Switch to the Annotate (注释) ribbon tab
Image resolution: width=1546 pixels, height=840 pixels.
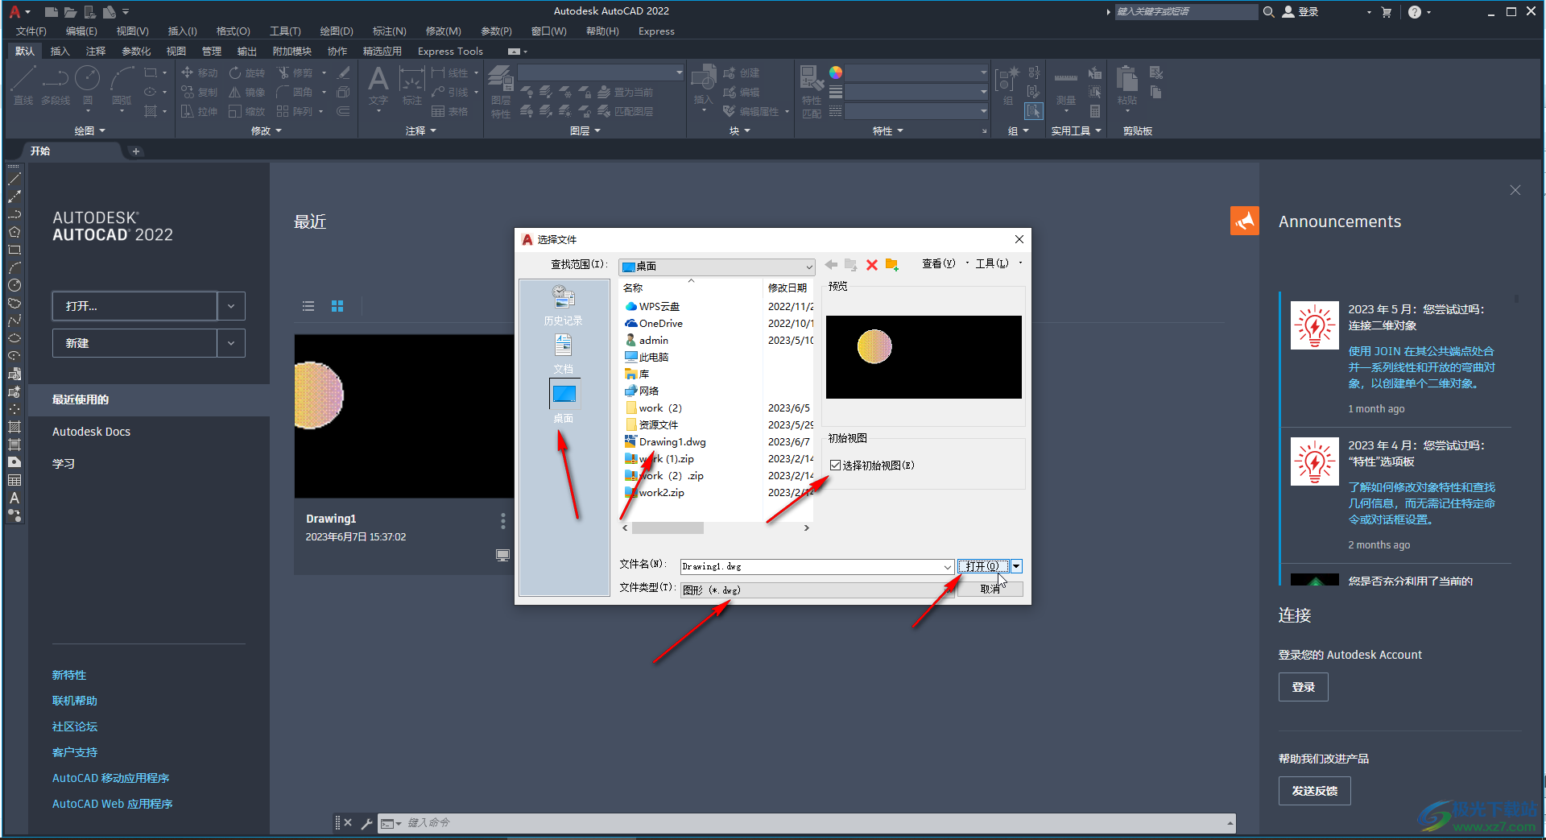[x=96, y=51]
